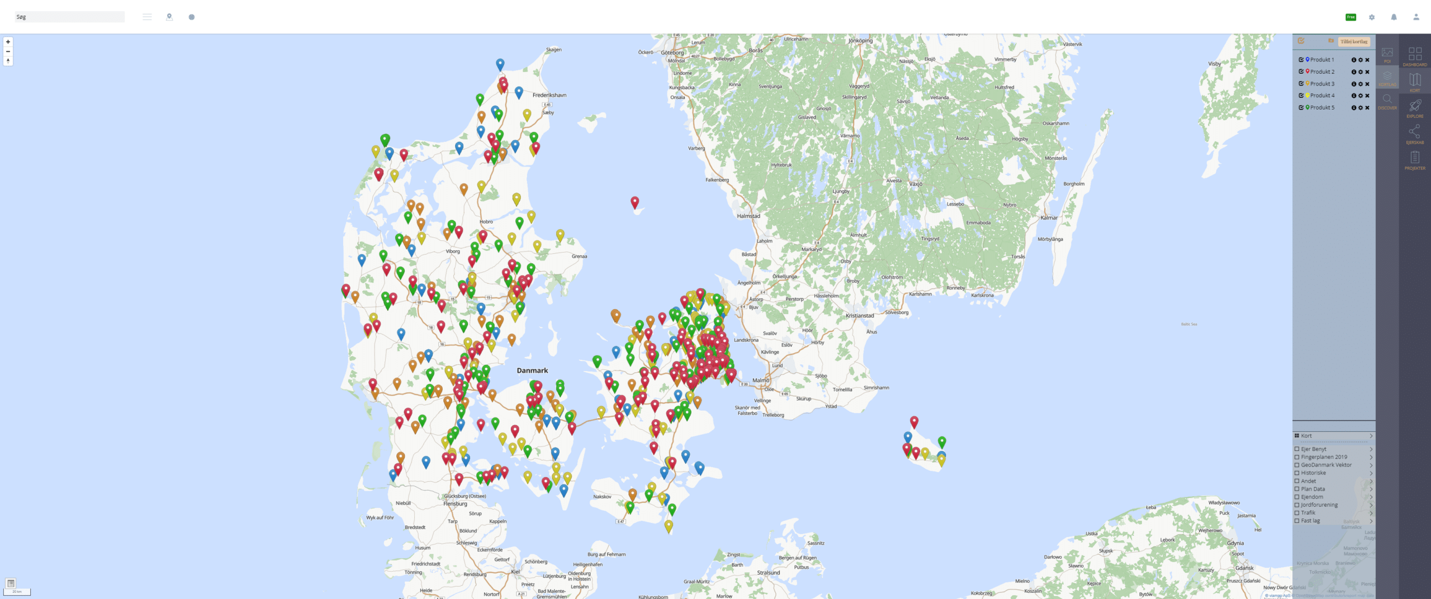Reset map rotation with the compass arrow

[8, 61]
